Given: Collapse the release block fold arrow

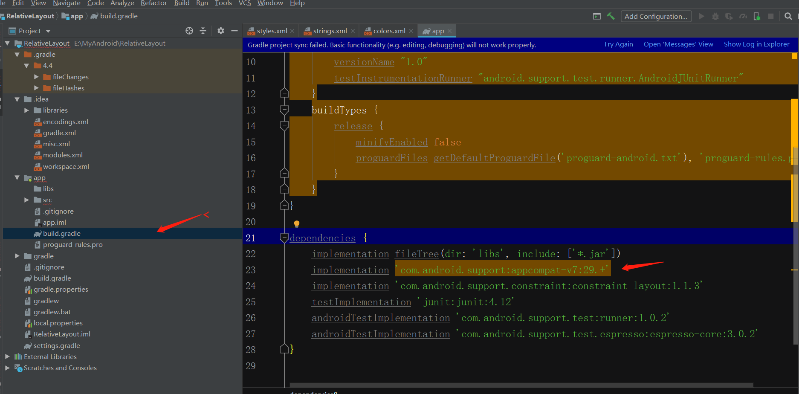Looking at the screenshot, I should pyautogui.click(x=284, y=126).
